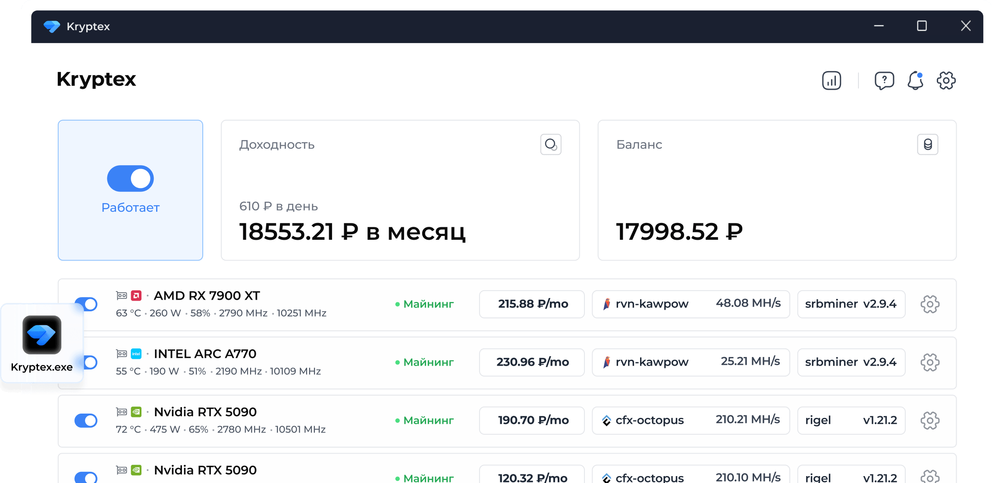
Task: Click the Nvidia logo on the RTX 5090 row
Action: coord(136,412)
